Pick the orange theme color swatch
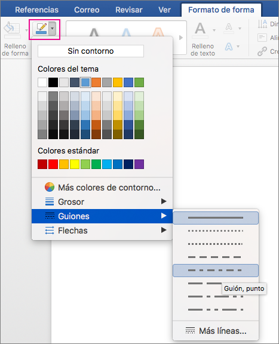279x344 pixels. click(96, 82)
